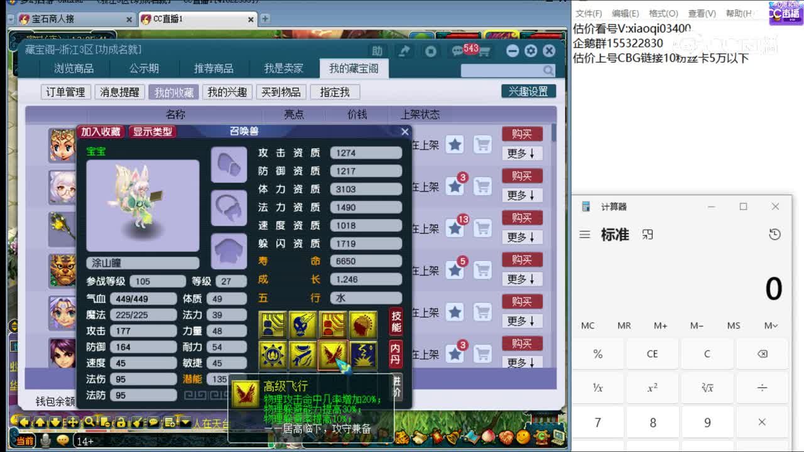Open the Calculator hamburger navigation menu
The width and height of the screenshot is (804, 452).
pos(585,234)
